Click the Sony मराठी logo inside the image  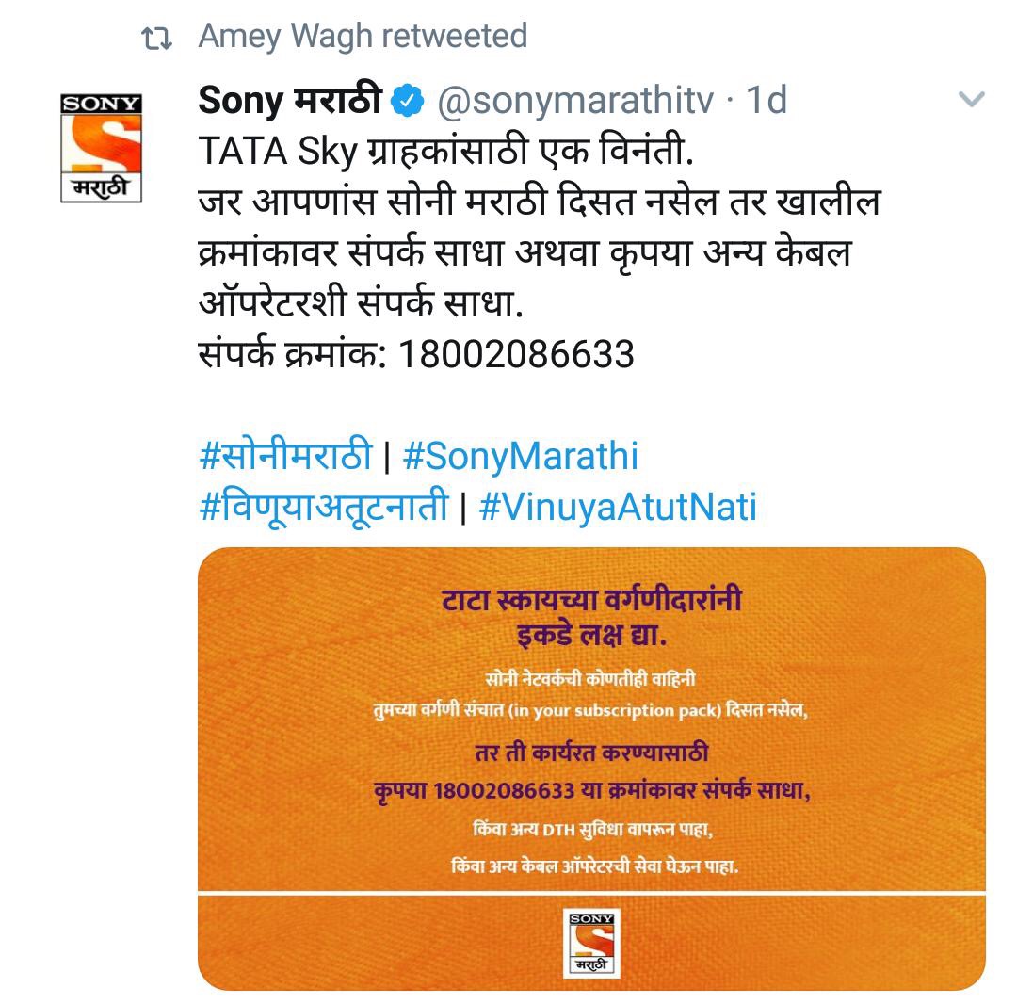(591, 943)
